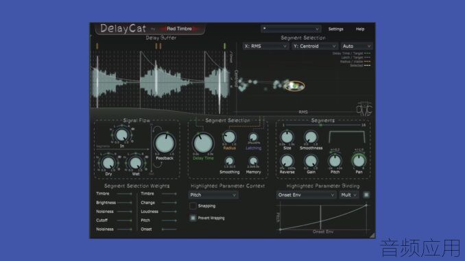Viewport: 465px width, 261px height.
Task: Click the Smoothness knob
Action: tap(311, 137)
